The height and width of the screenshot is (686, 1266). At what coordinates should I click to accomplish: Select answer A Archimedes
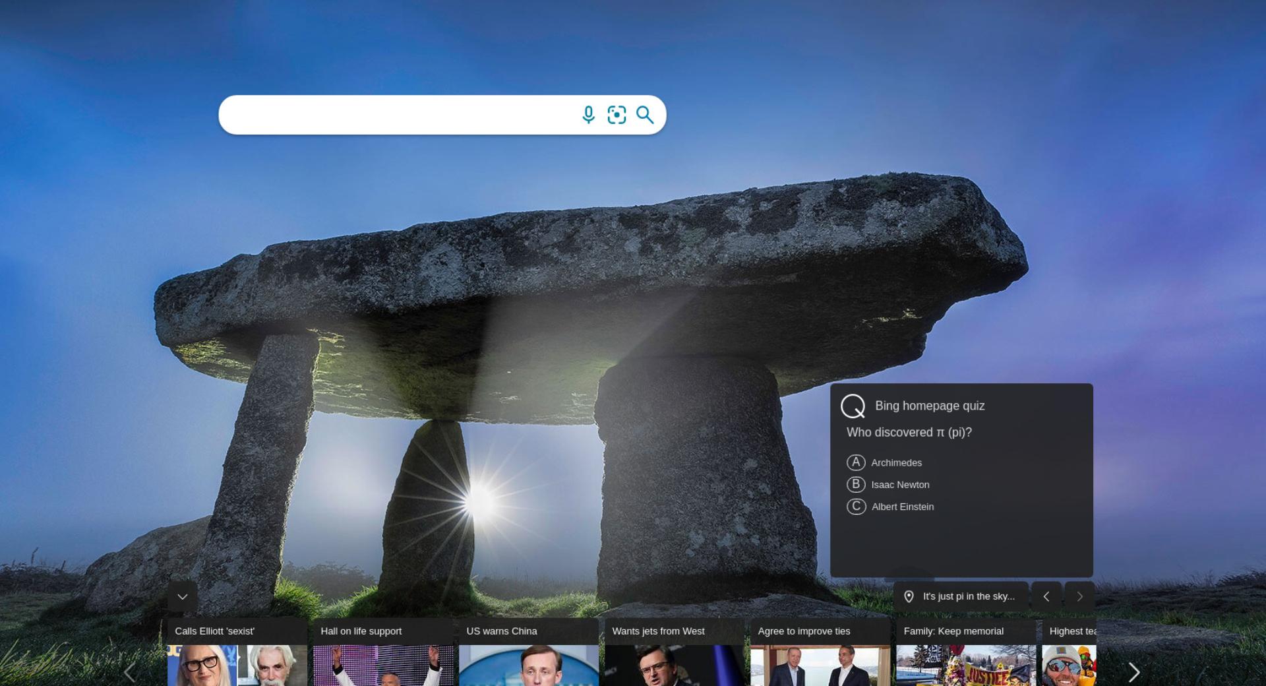[x=884, y=462]
